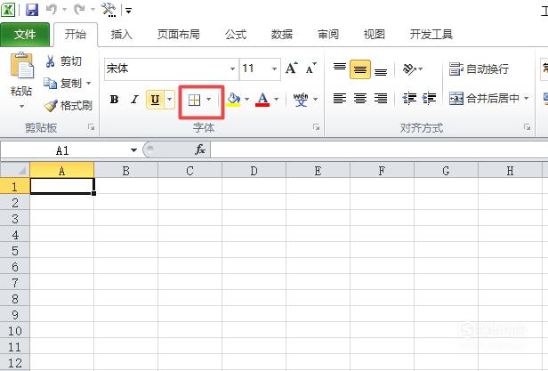Expand the 粘贴 dropdown arrow

point(21,106)
